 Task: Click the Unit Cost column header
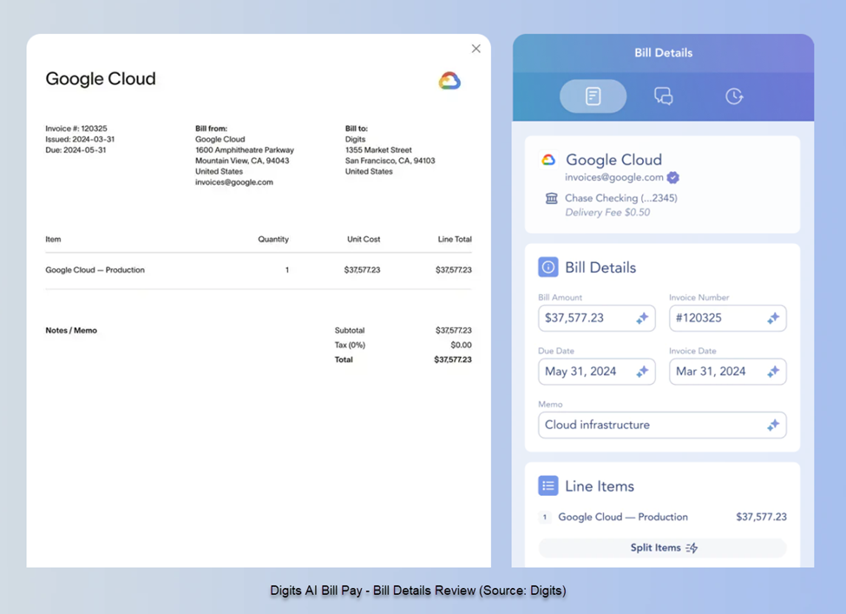click(x=364, y=239)
